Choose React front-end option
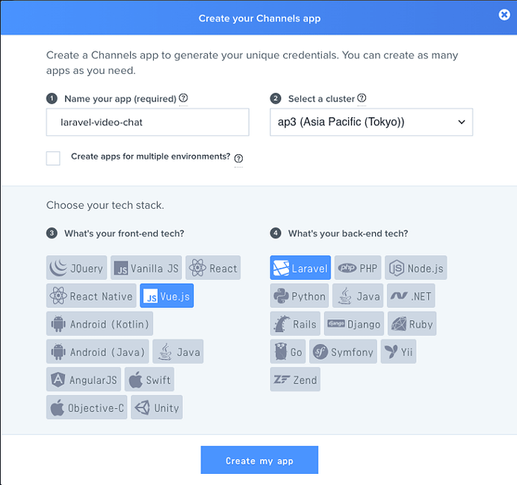 (x=213, y=268)
